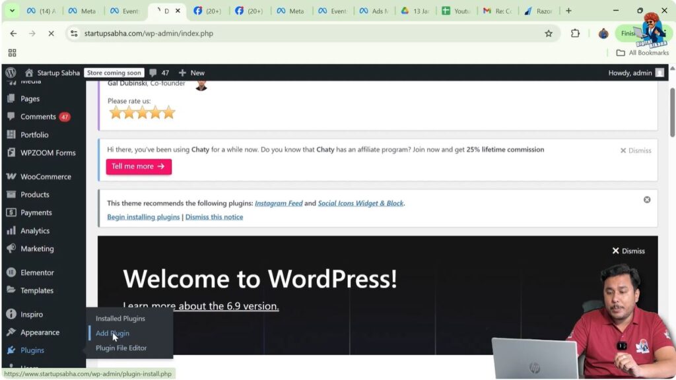Image resolution: width=676 pixels, height=380 pixels.
Task: Click the page vertical scrollbar thumb
Action: click(672, 113)
